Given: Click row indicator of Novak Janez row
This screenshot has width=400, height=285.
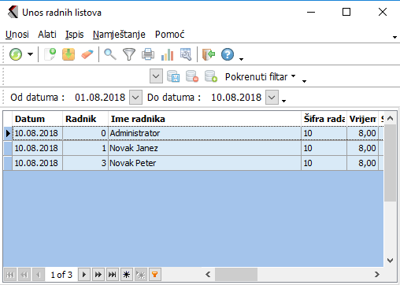Looking at the screenshot, I should point(8,148).
